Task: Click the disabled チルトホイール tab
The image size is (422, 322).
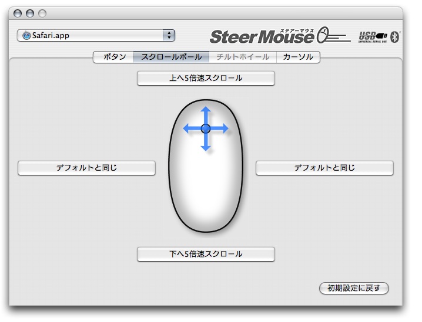Action: coord(242,57)
